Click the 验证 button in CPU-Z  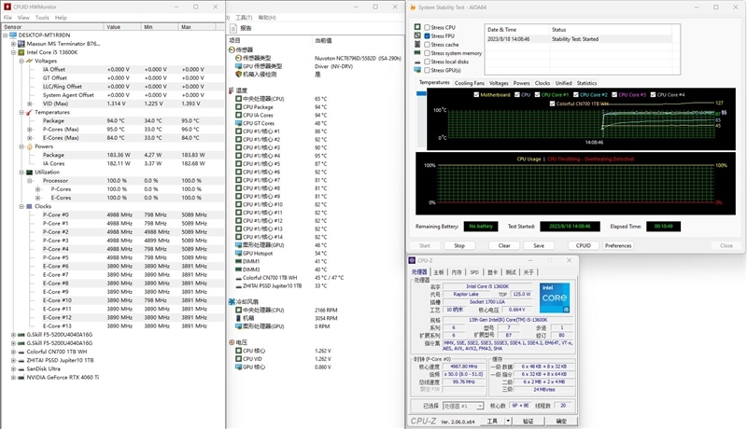[x=528, y=421]
